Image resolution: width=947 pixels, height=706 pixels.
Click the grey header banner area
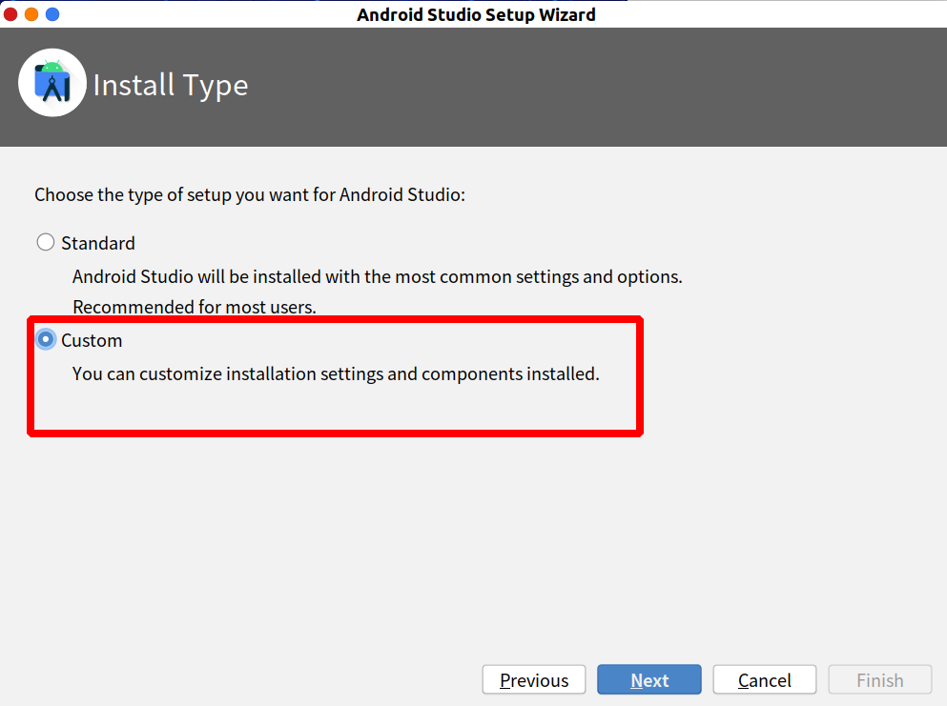pyautogui.click(x=591, y=86)
